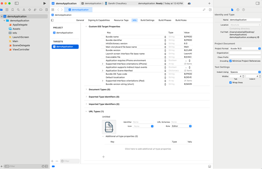This screenshot has height=169, width=262.
Task: Expand Supported interface orientations (iPad) row
Action: pos(102,81)
